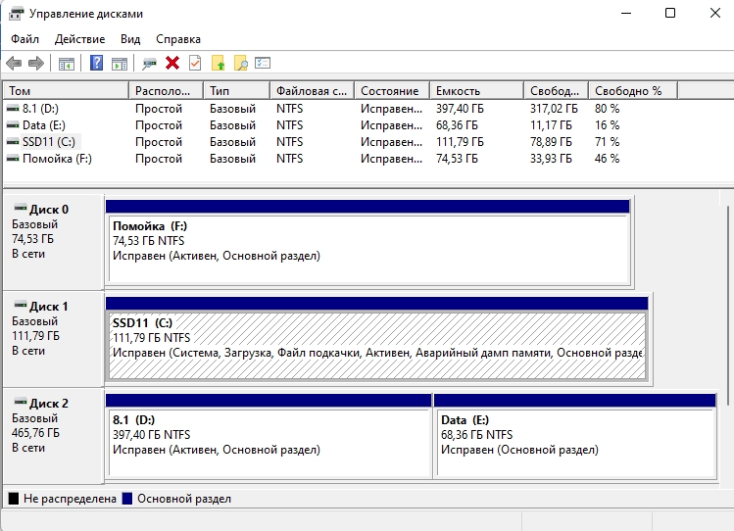Toggle the console tree pane icon
The image size is (734, 531).
(67, 63)
